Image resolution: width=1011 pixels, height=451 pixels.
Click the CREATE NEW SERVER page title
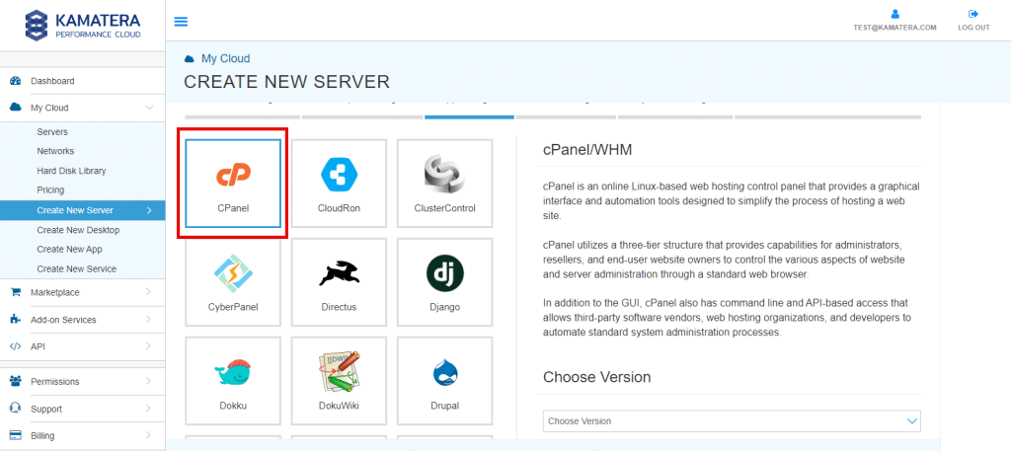point(287,82)
